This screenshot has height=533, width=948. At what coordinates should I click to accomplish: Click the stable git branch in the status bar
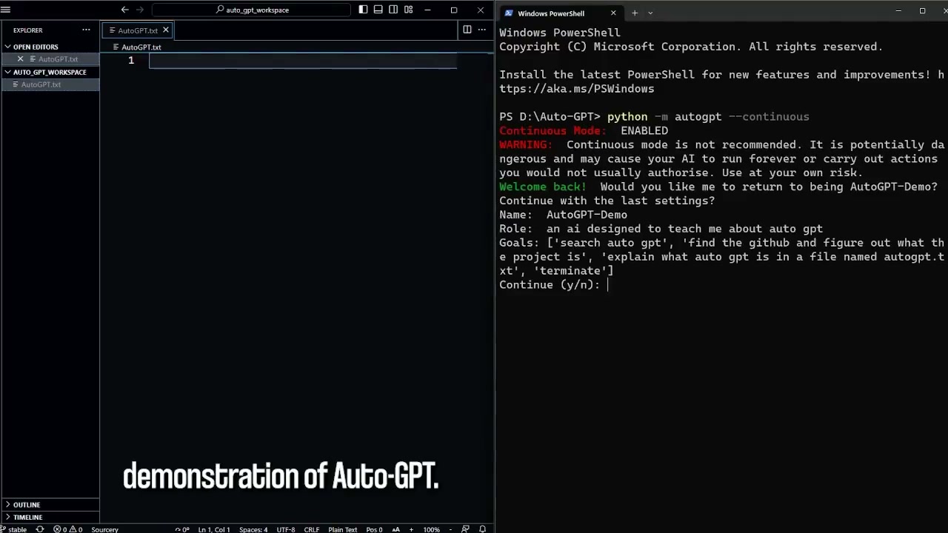point(15,529)
